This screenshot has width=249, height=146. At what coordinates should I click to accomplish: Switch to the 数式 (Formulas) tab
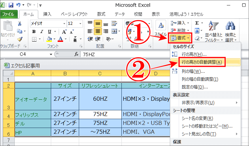101,14
